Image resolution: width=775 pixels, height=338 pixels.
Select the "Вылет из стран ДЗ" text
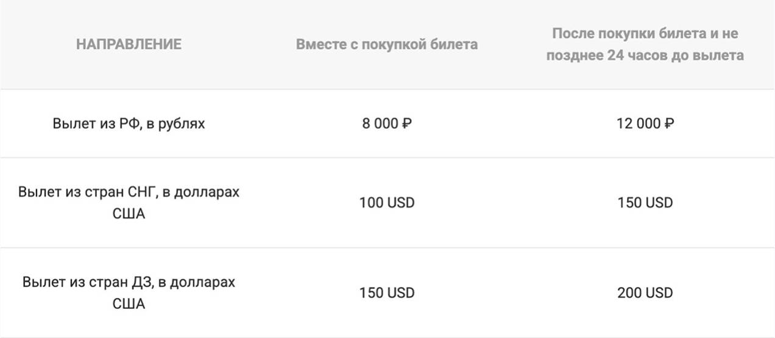(129, 283)
